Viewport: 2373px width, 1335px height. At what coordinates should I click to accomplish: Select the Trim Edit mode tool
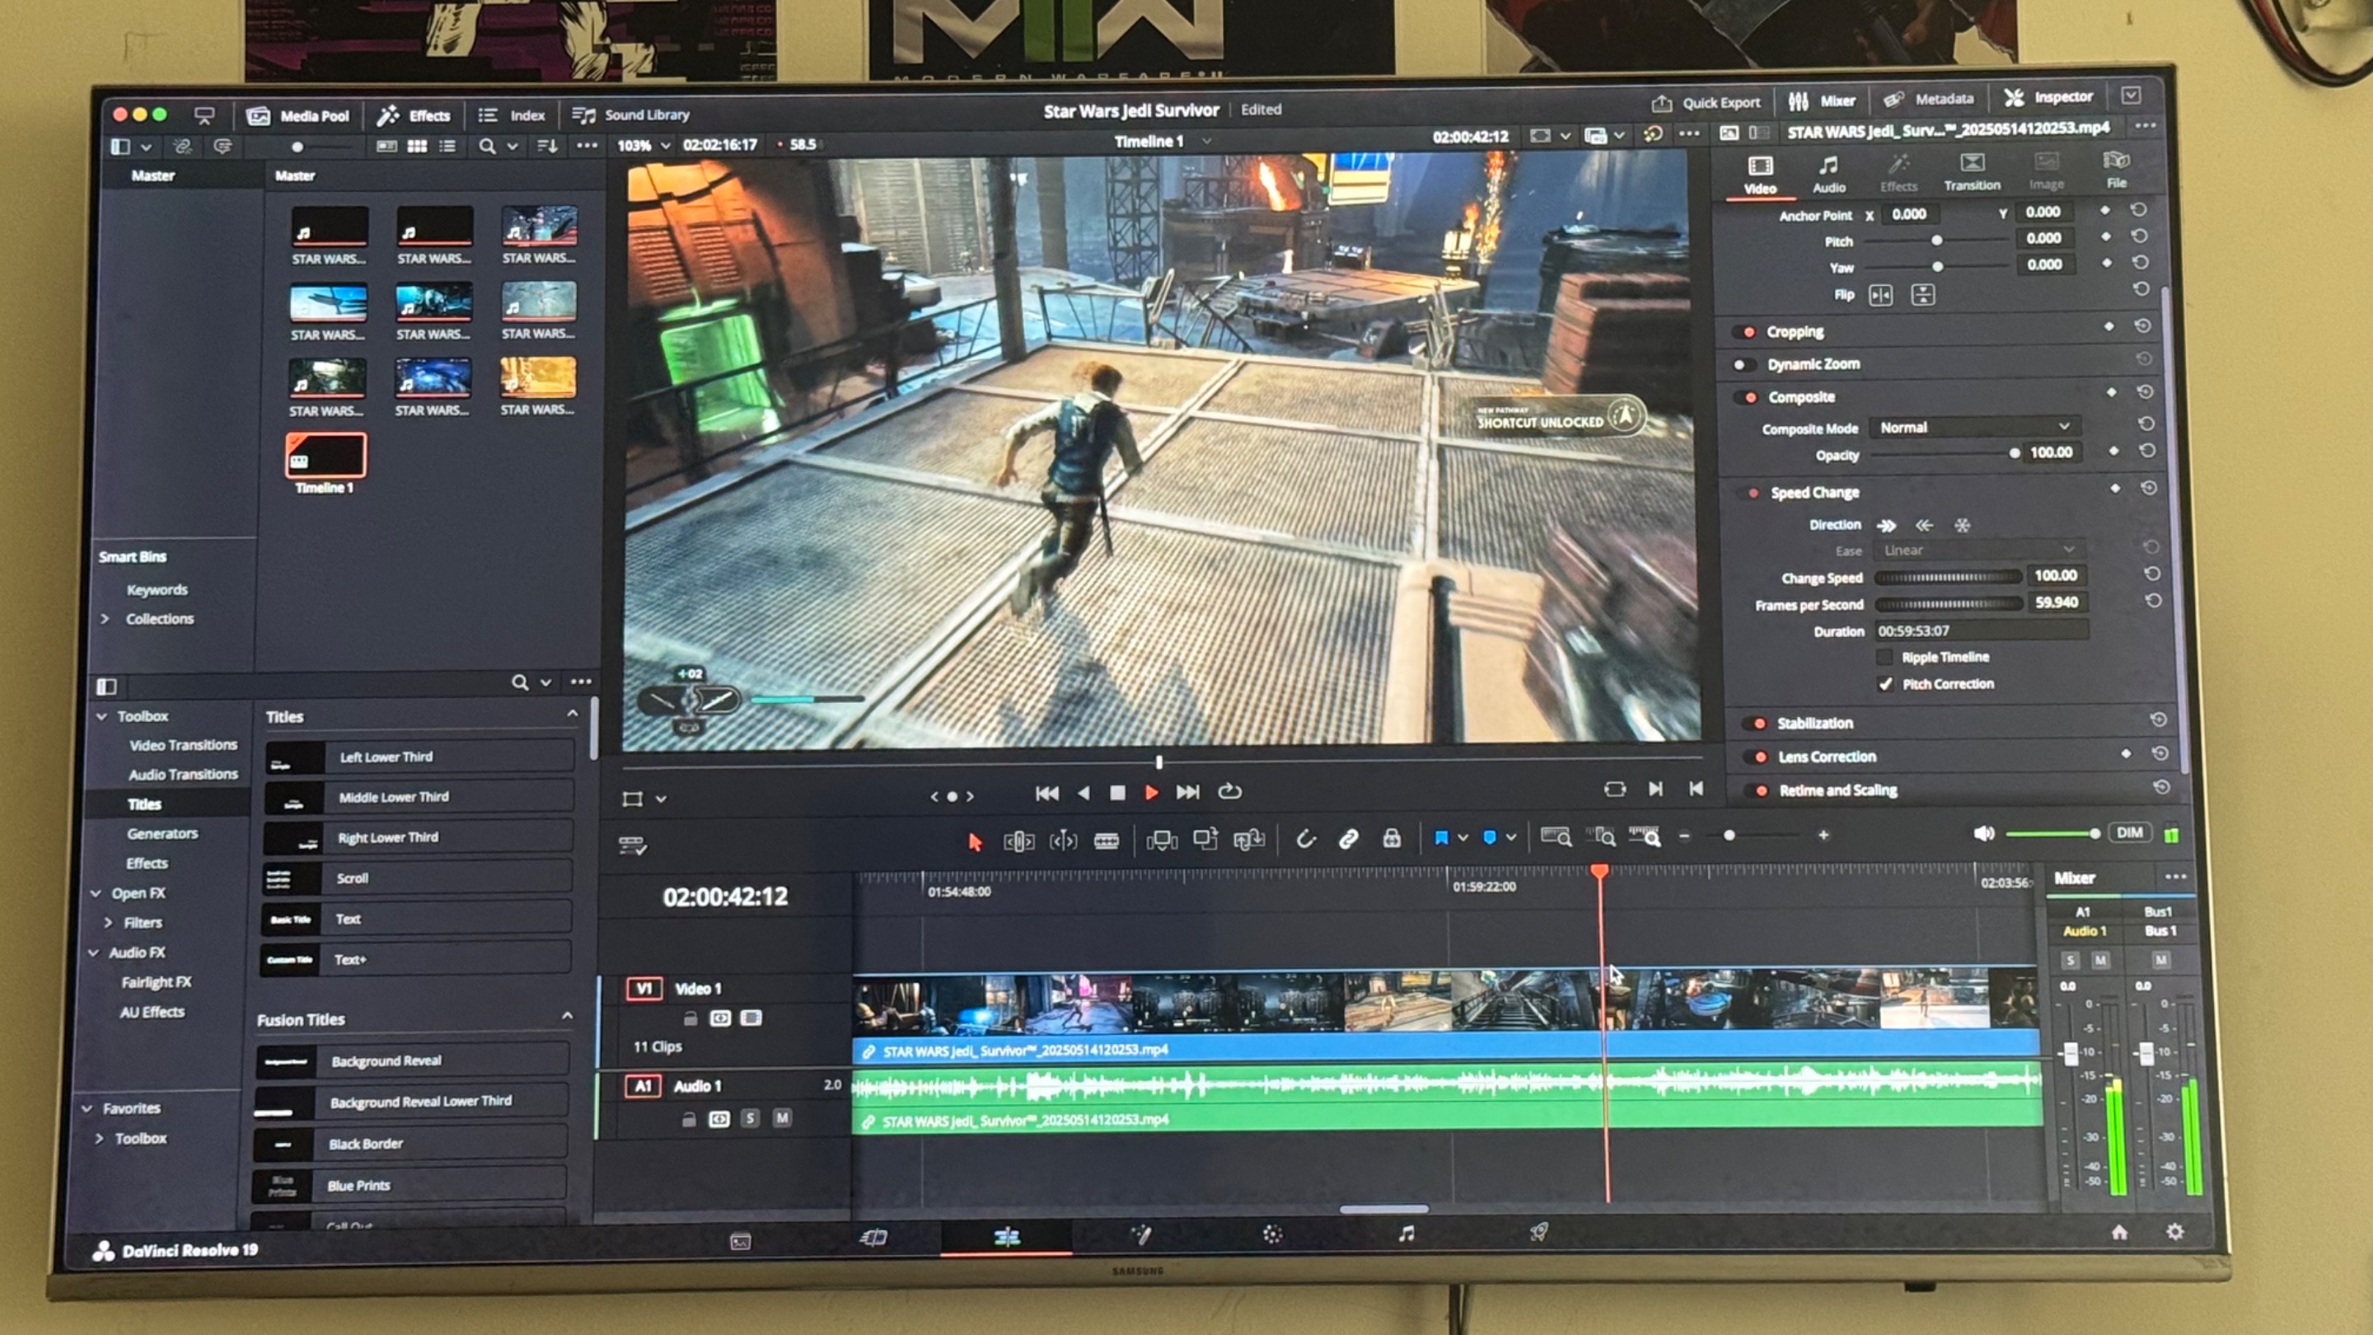click(1019, 841)
